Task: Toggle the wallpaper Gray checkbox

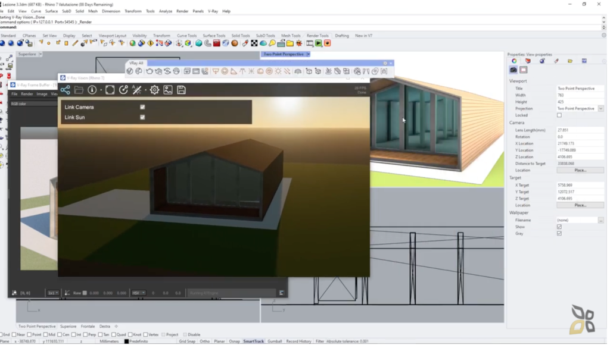Action: coord(559,234)
